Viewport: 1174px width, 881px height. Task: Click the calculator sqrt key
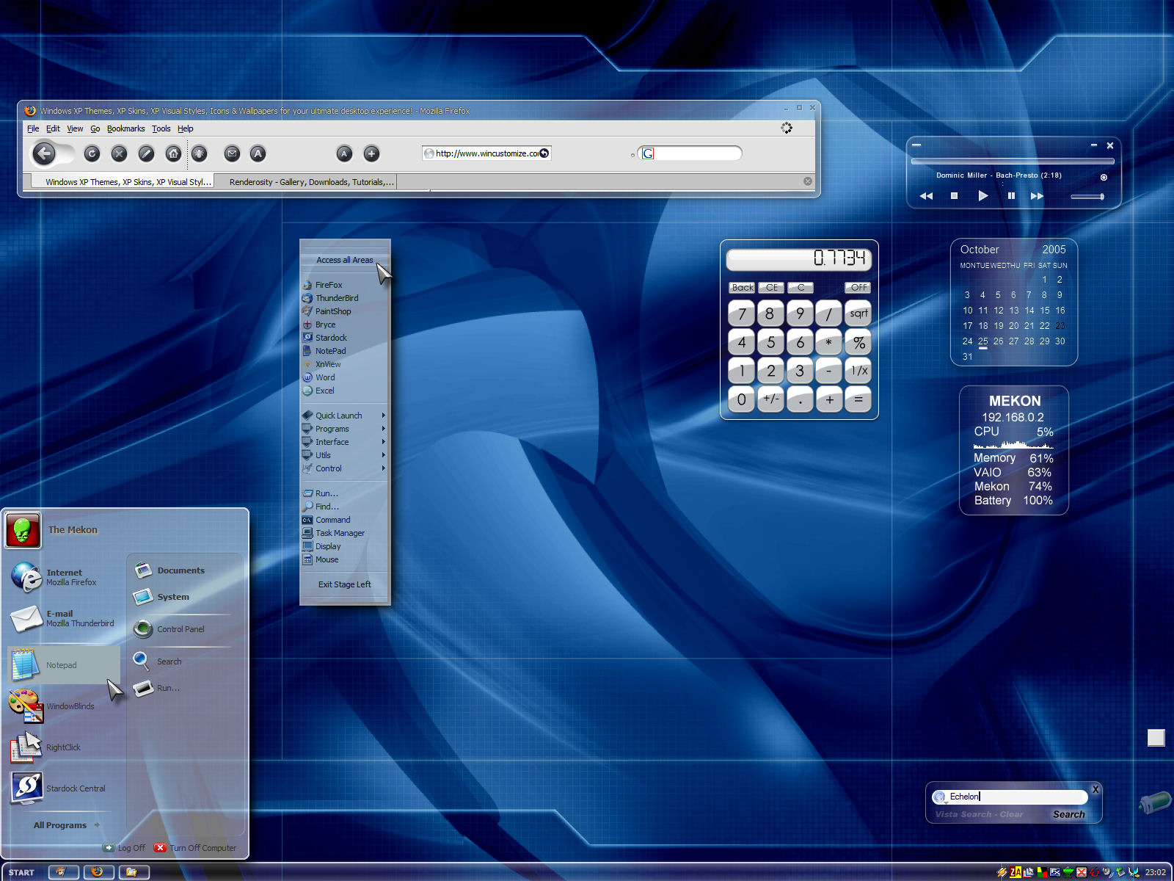pyautogui.click(x=858, y=313)
